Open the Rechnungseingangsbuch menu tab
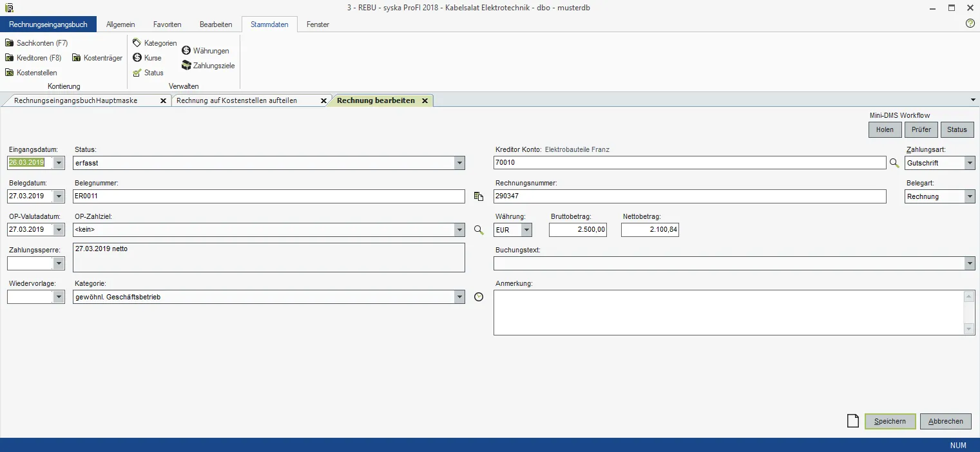Image resolution: width=980 pixels, height=452 pixels. (48, 24)
